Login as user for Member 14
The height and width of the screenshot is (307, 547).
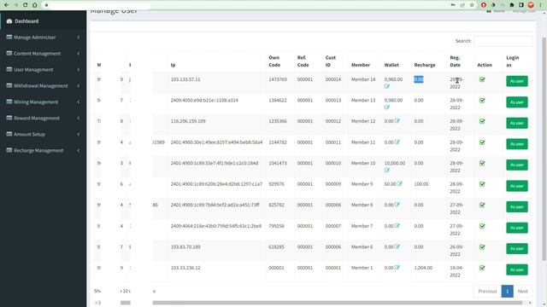click(516, 81)
